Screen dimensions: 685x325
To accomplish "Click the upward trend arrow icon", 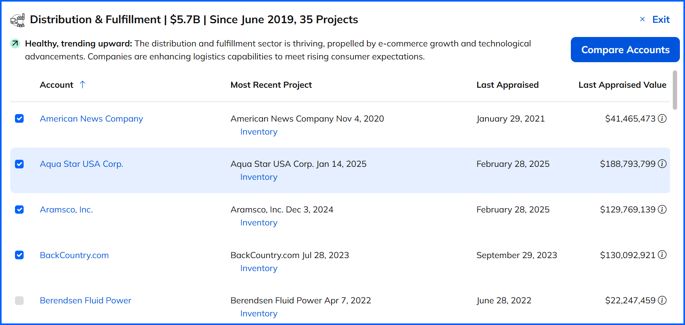I will click(x=15, y=43).
